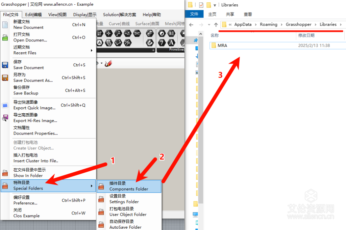The height and width of the screenshot is (230, 346).
Task: Click the Open Document folder icon
Action: 5,37
